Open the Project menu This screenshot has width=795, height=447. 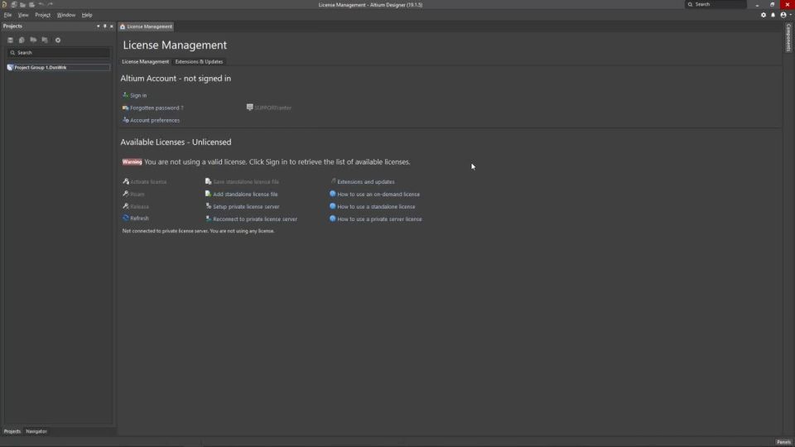pyautogui.click(x=42, y=15)
